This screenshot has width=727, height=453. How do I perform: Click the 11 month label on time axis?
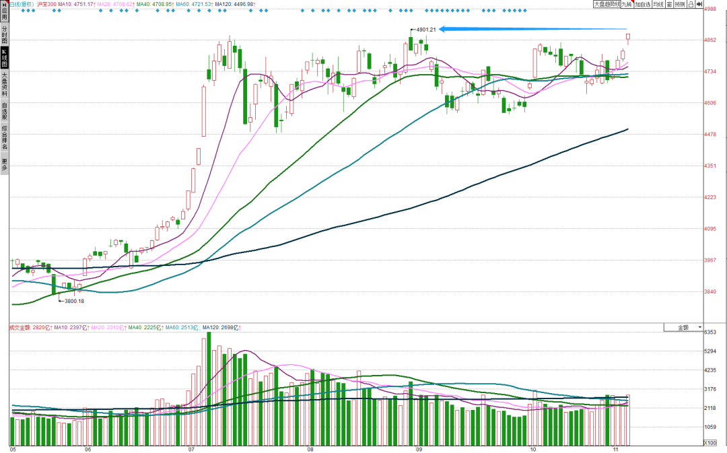pos(616,449)
